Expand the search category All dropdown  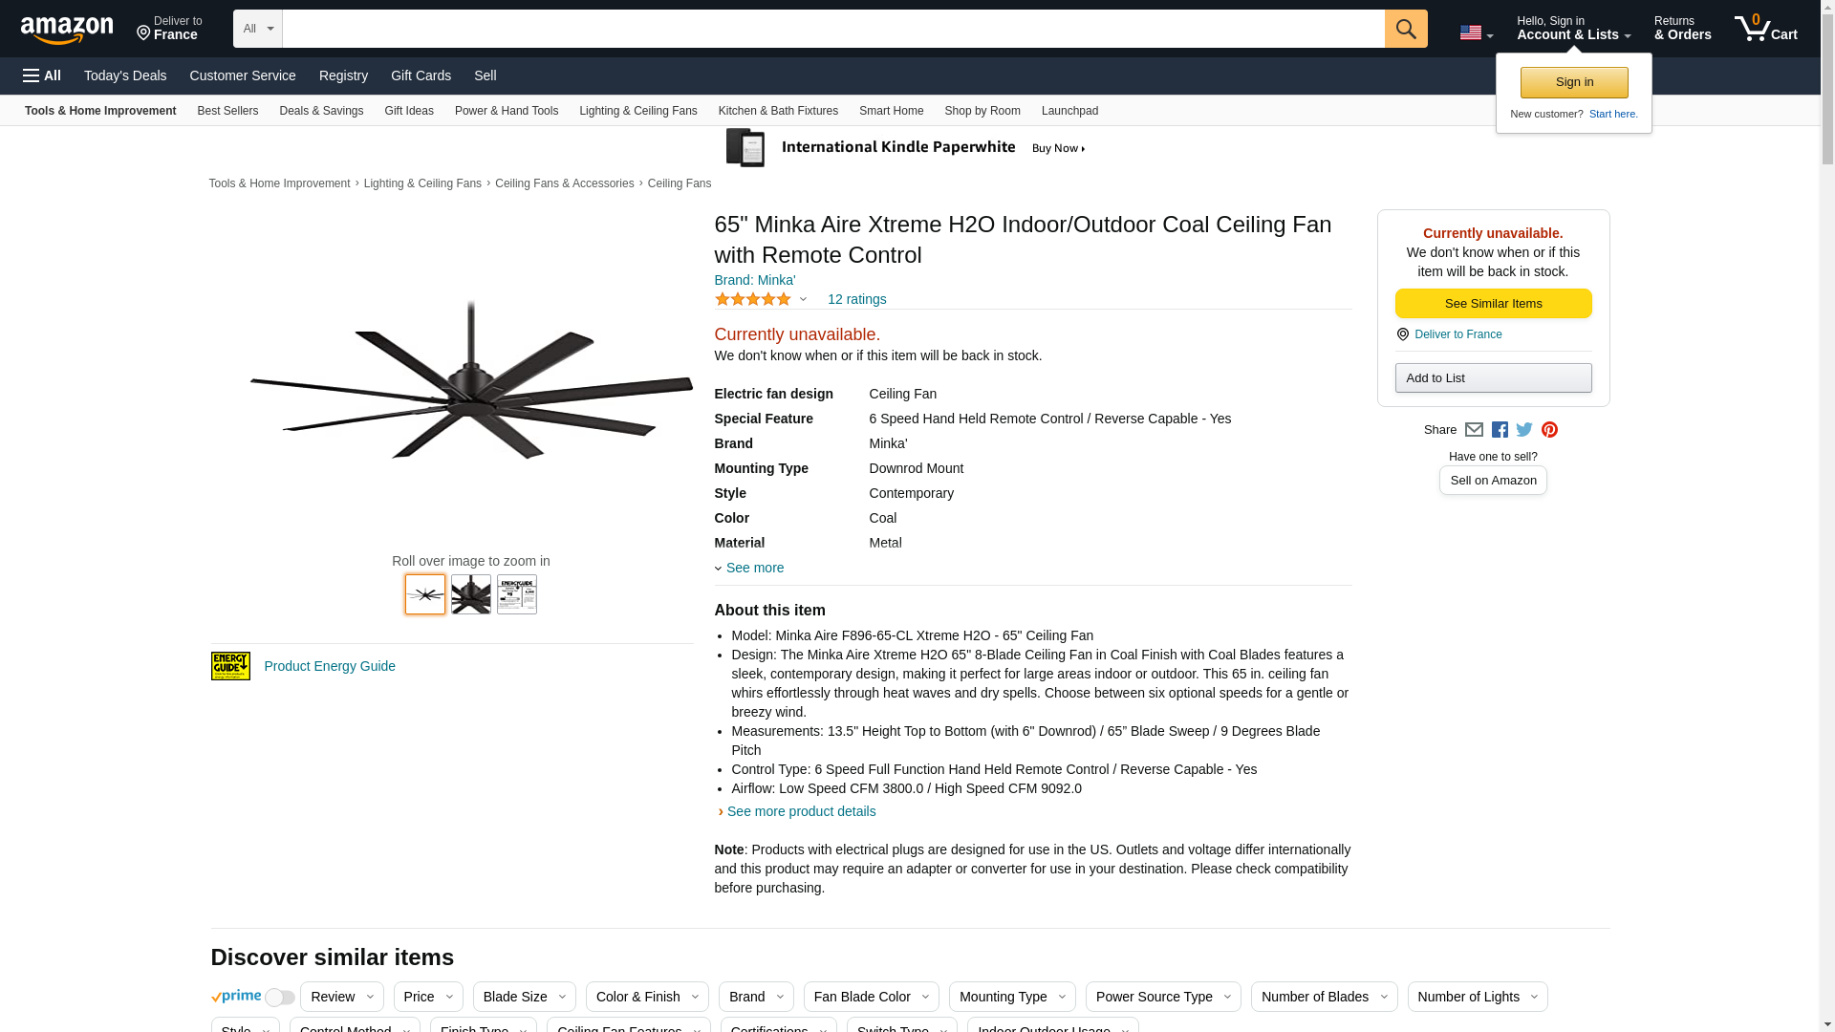pyautogui.click(x=257, y=29)
